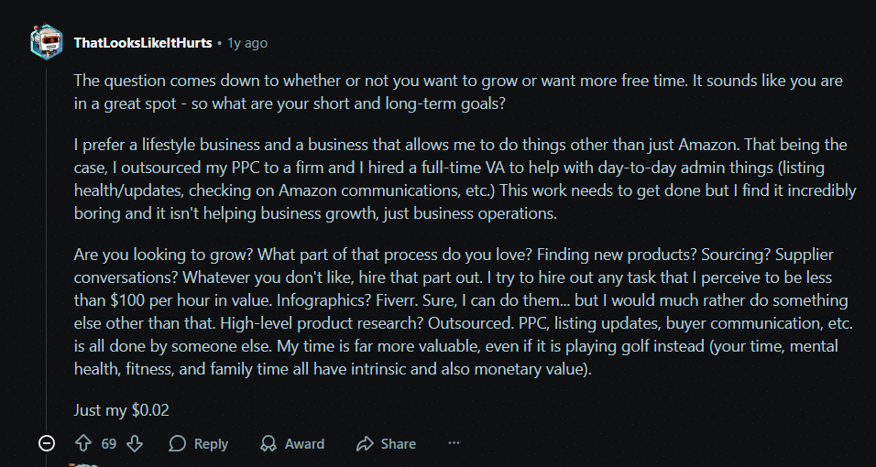Click the "1y ago" timestamp
Image resolution: width=876 pixels, height=467 pixels.
click(246, 43)
